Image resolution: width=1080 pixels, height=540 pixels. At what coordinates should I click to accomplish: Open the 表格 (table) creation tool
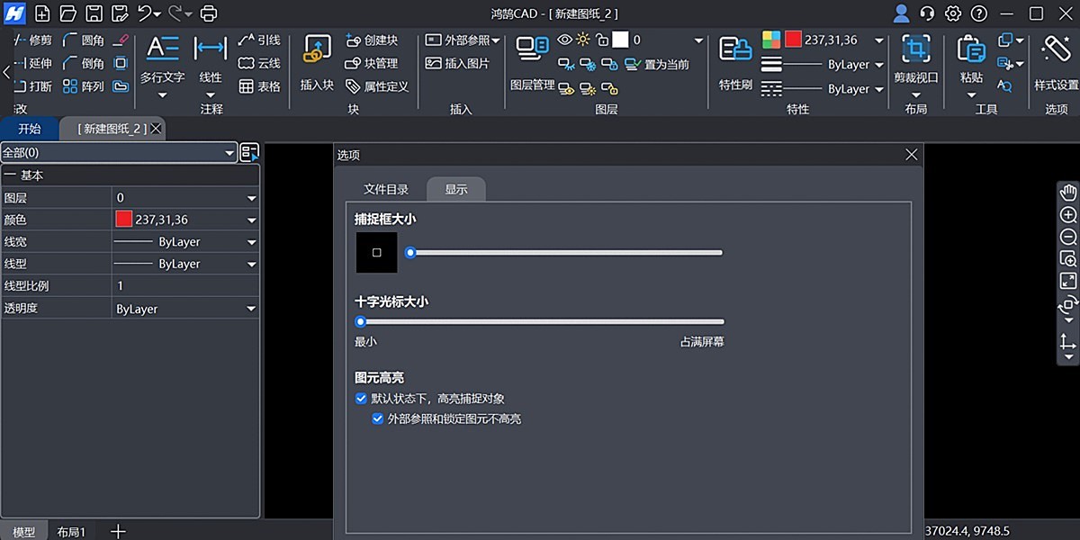click(258, 85)
